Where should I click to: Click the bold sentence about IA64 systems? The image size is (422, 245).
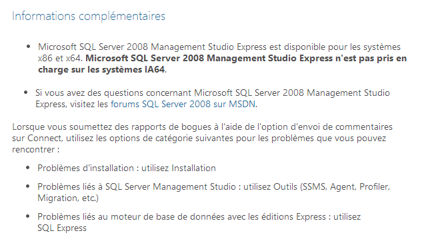click(222, 64)
